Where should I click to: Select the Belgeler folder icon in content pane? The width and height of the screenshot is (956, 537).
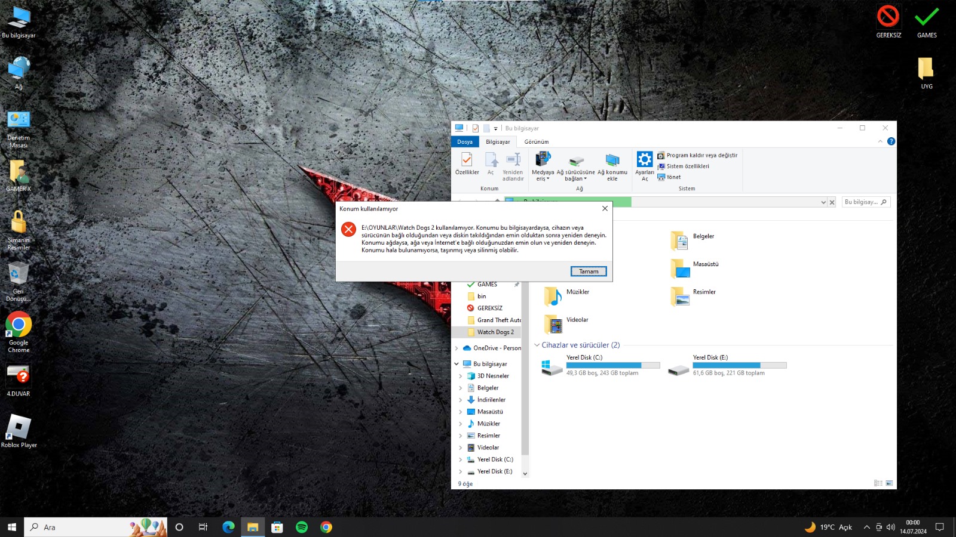point(679,240)
